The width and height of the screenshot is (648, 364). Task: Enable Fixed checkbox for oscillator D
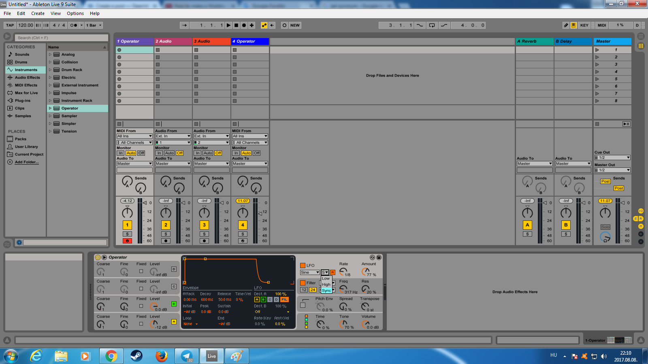[141, 271]
